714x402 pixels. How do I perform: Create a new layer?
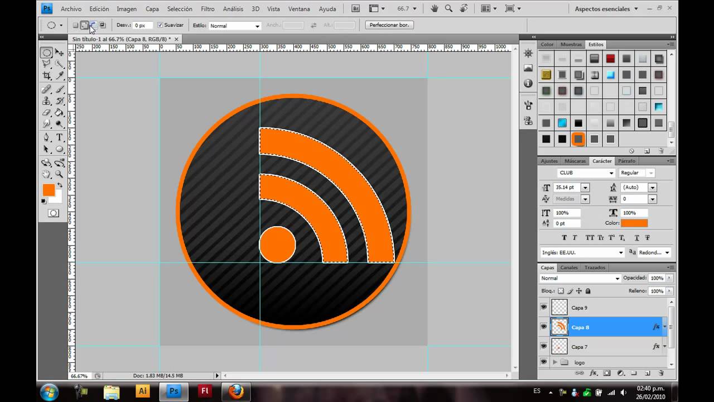coord(647,373)
